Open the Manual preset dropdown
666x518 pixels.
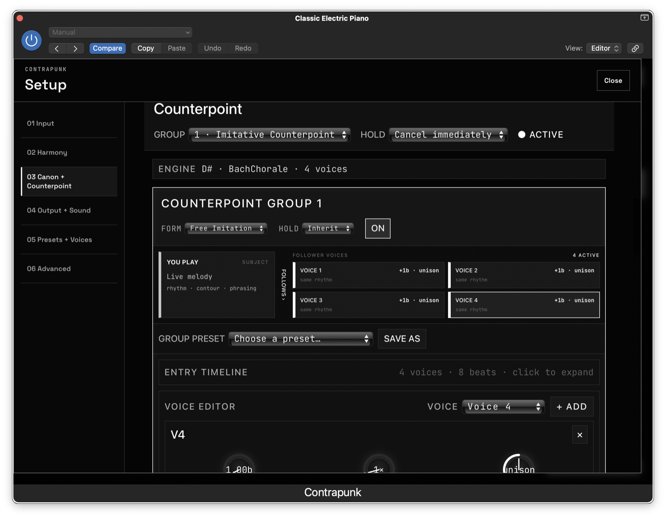coord(121,32)
